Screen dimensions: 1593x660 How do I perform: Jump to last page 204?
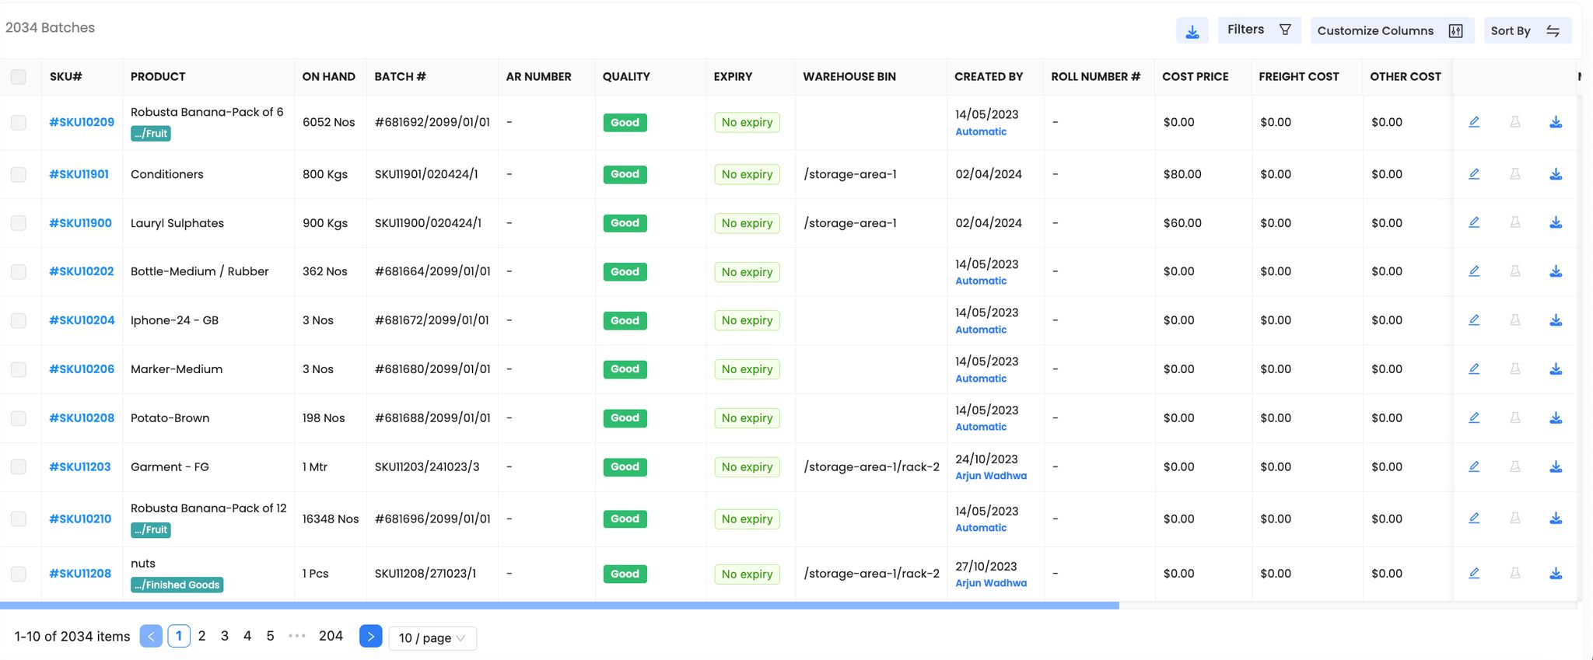click(331, 636)
